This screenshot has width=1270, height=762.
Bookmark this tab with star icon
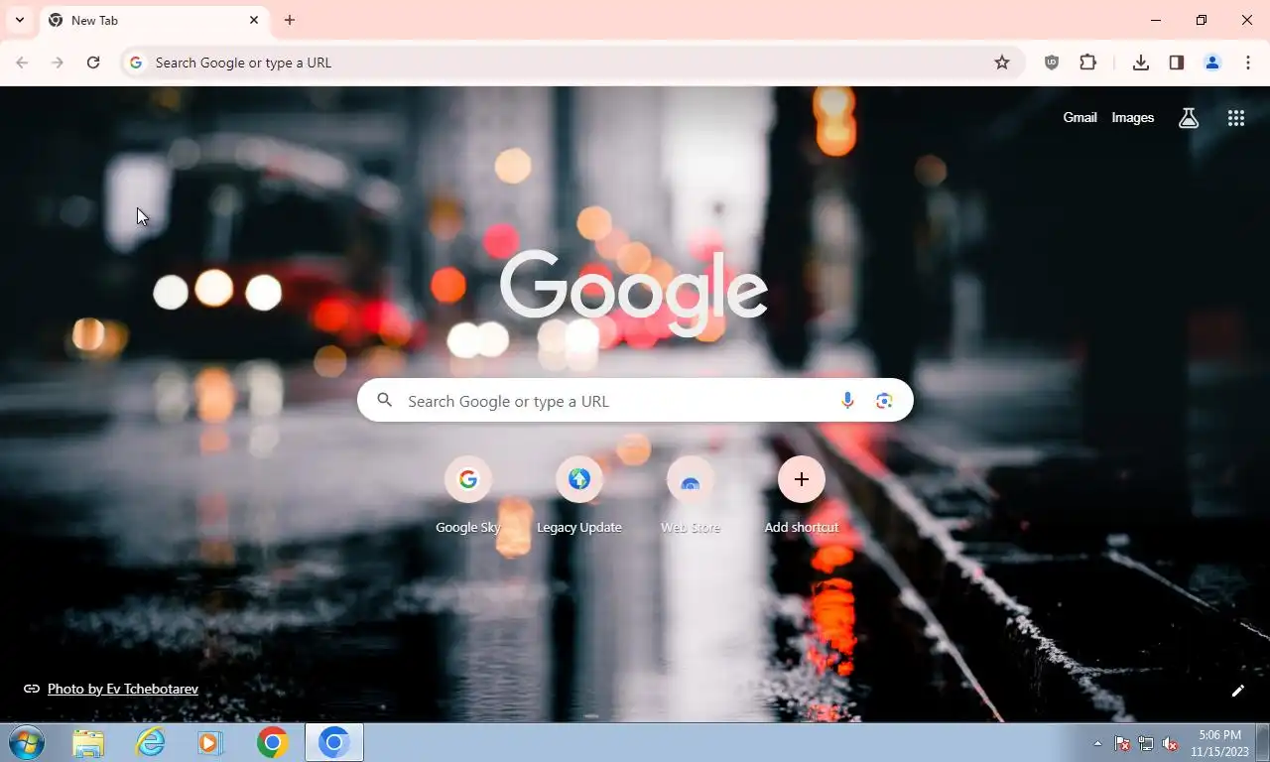pos(1002,63)
